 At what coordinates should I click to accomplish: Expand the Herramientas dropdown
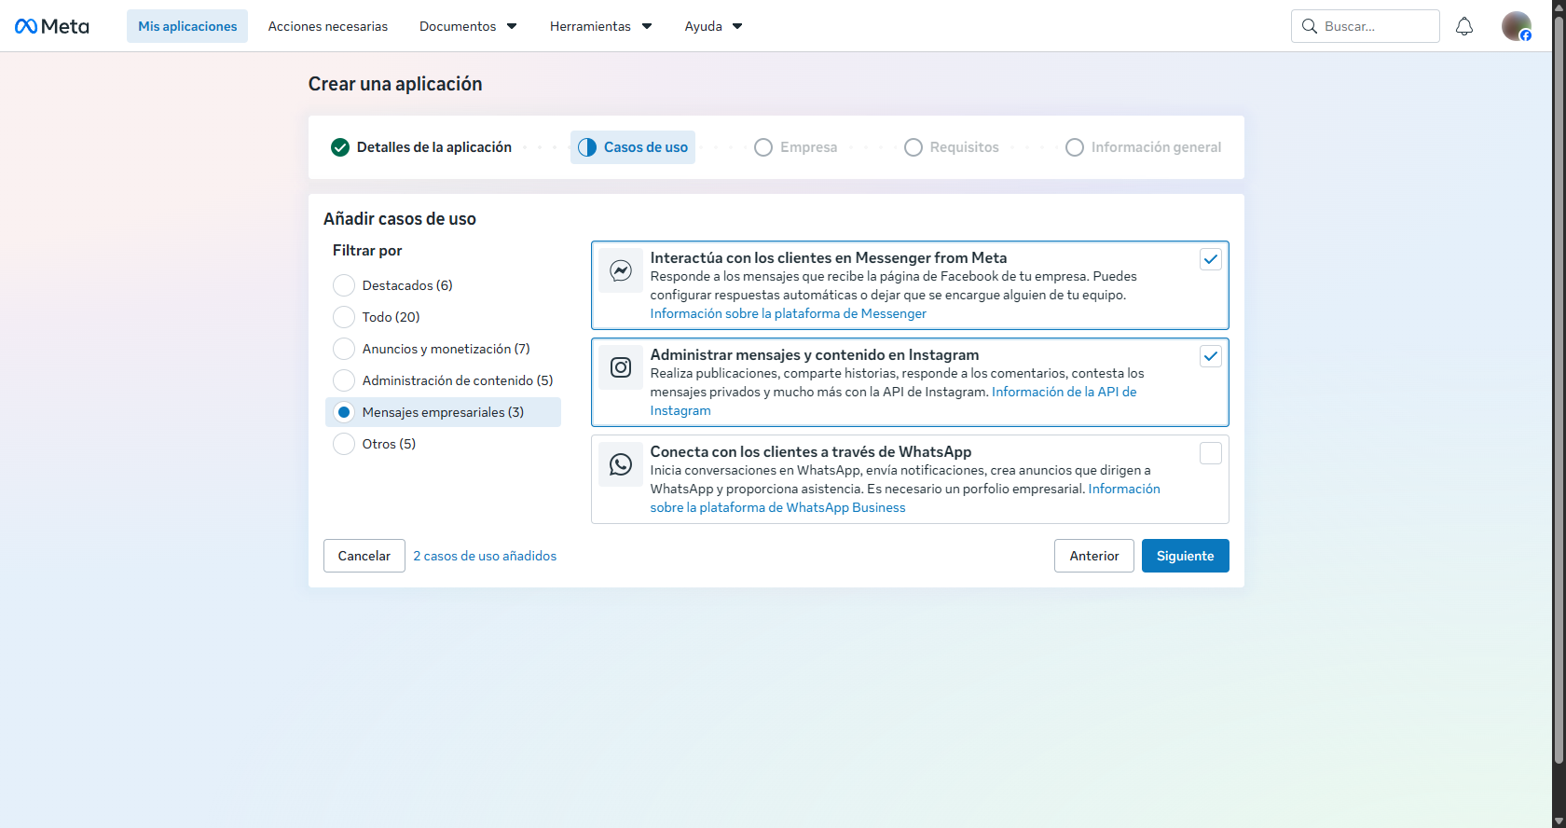(x=600, y=26)
